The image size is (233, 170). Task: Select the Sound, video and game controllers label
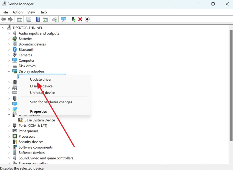click(46, 158)
